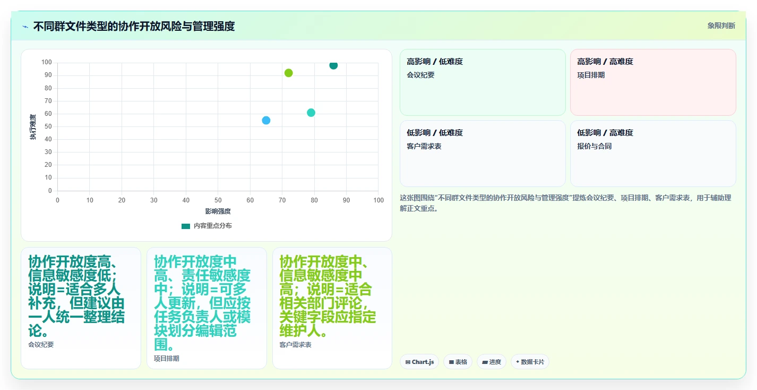Image resolution: width=757 pixels, height=390 pixels.
Task: Click the turquoise 协作开放度中高 stat card text
Action: (x=202, y=303)
